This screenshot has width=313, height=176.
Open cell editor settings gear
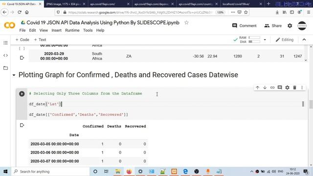click(x=287, y=88)
